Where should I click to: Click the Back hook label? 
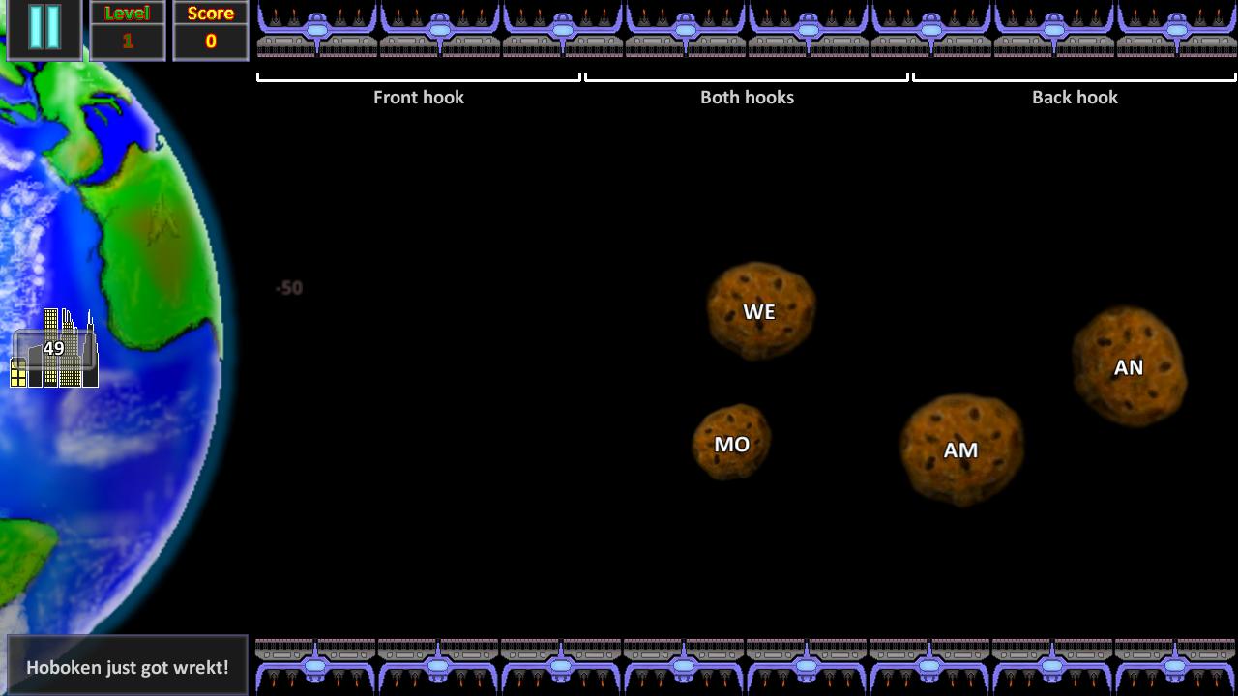(1075, 97)
